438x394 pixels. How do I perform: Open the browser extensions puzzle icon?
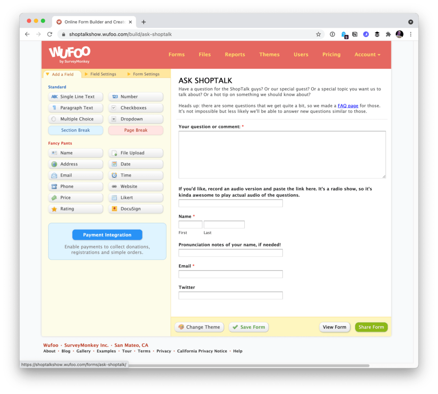coord(388,34)
